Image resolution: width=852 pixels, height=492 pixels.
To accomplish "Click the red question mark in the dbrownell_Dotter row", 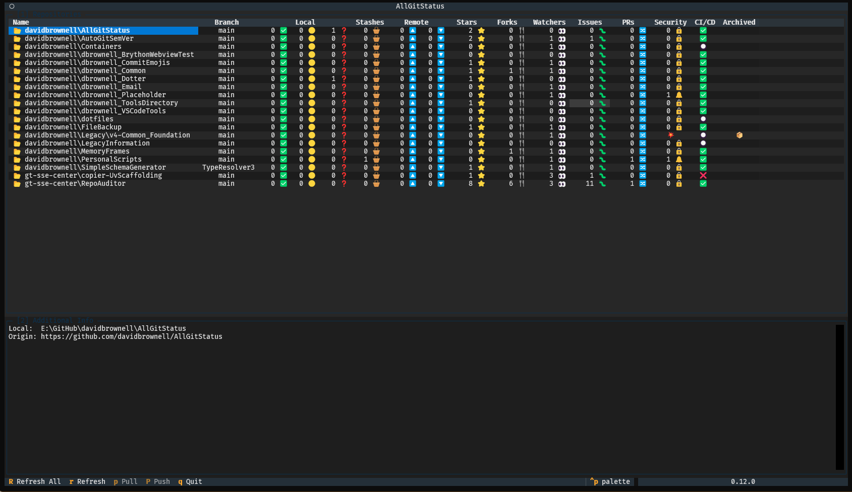I will click(x=344, y=79).
